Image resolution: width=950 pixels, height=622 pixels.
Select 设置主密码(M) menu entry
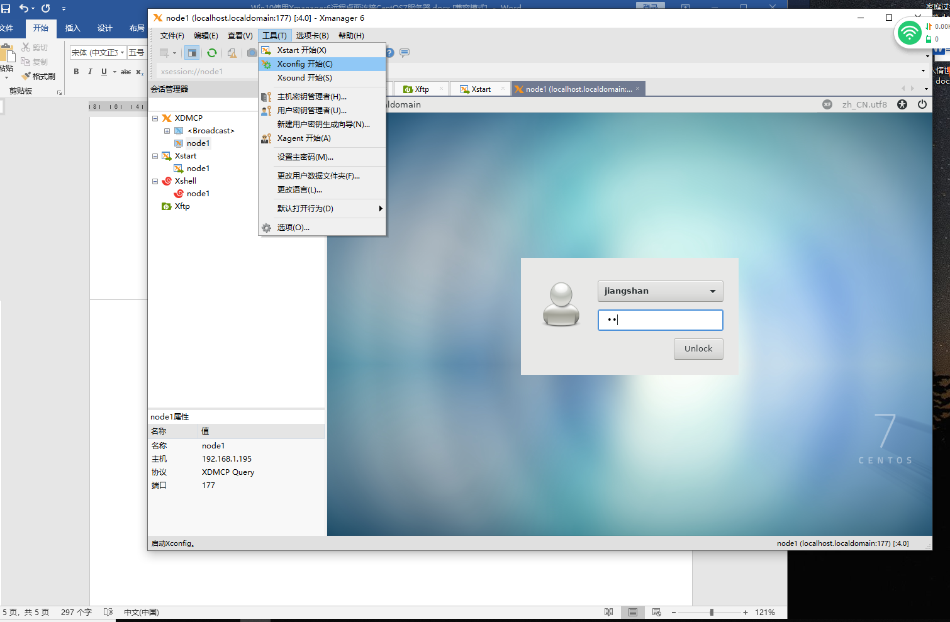coord(322,157)
